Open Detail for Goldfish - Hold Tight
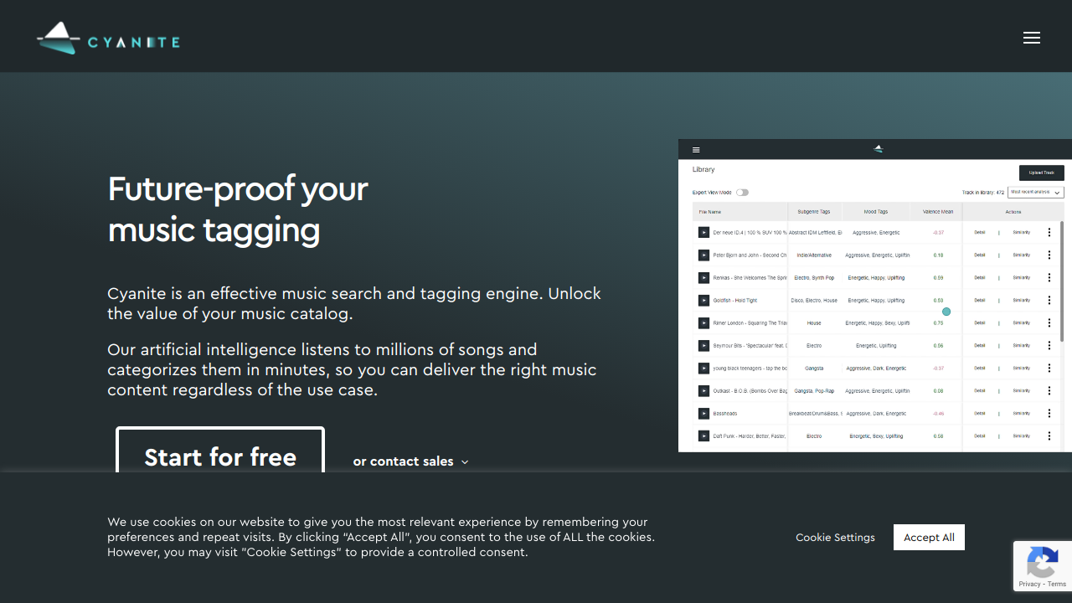 coord(980,300)
